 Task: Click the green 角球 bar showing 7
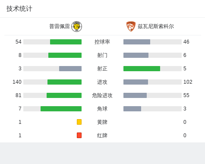point(61,109)
